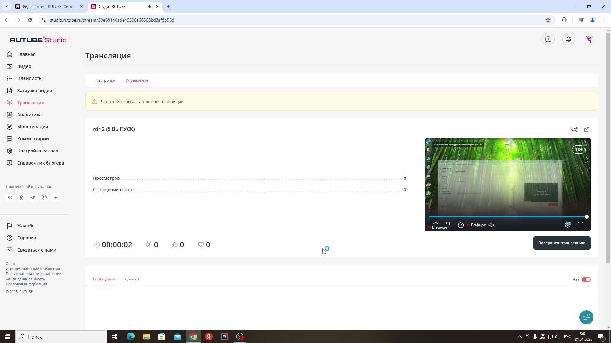Click the notifications bell icon
Image resolution: width=611 pixels, height=343 pixels.
click(x=568, y=39)
